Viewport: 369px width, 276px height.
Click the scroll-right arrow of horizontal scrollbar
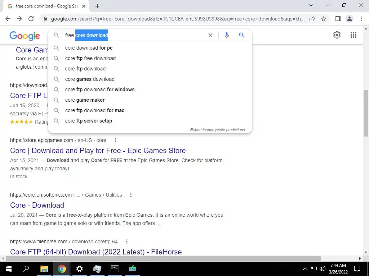click(x=360, y=259)
